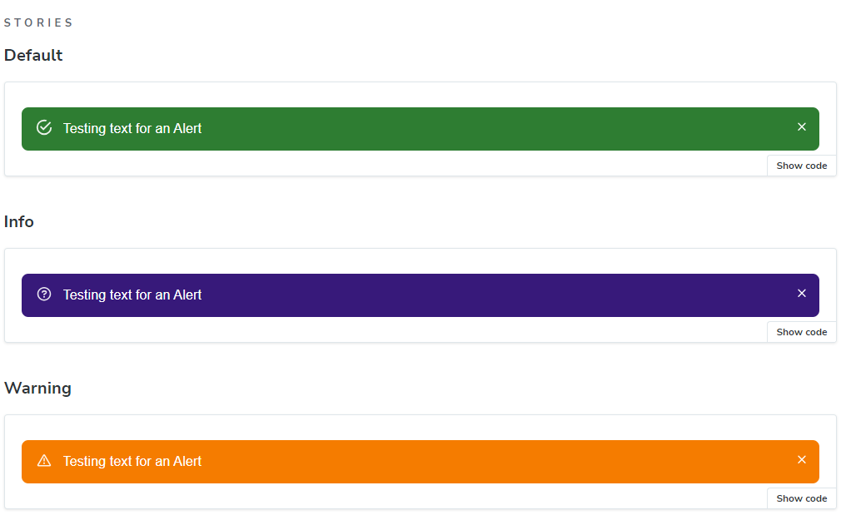Viewport: 841px width, 520px height.
Task: Click the Default story heading
Action: pos(33,56)
